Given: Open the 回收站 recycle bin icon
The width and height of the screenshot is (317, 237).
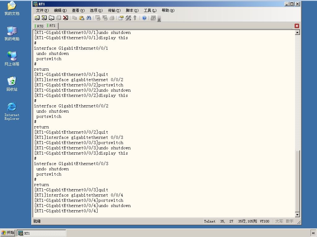Looking at the screenshot, I should tap(12, 84).
